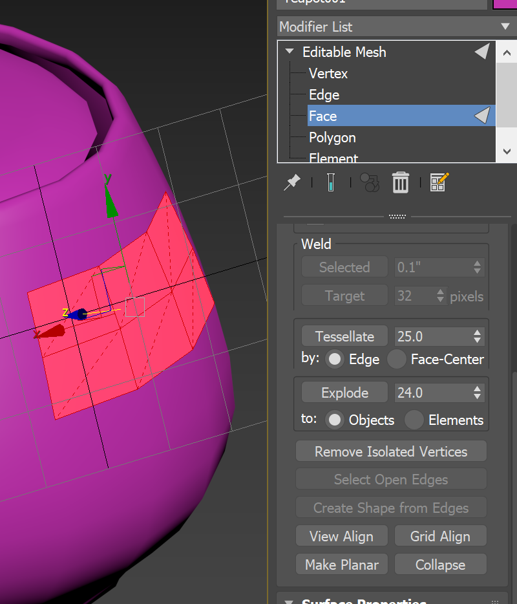Select Polygon sub-object level
Screen dimensions: 517x604
pyautogui.click(x=332, y=138)
